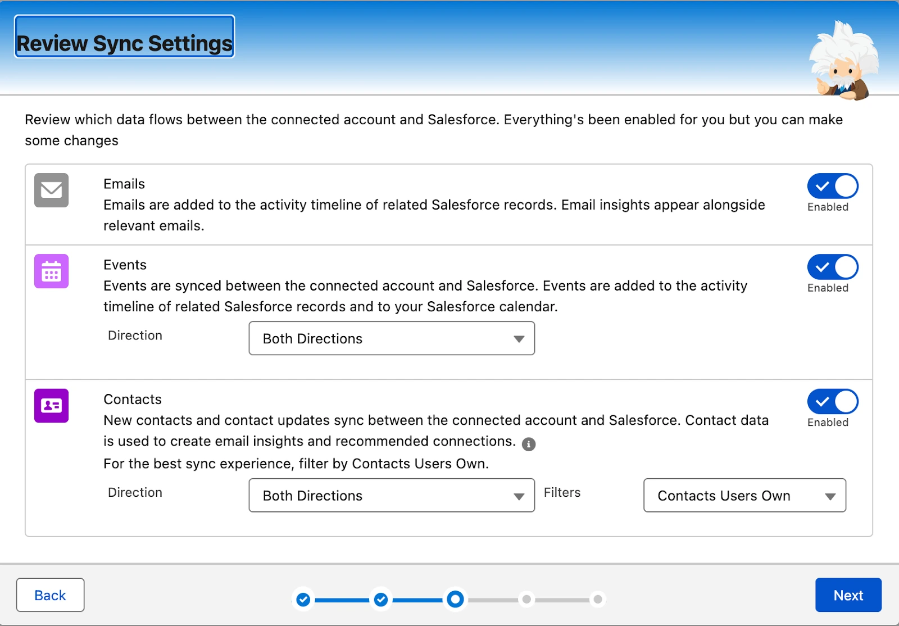Screen dimensions: 899x626
Task: Select the fifth progress step dot
Action: tap(598, 600)
